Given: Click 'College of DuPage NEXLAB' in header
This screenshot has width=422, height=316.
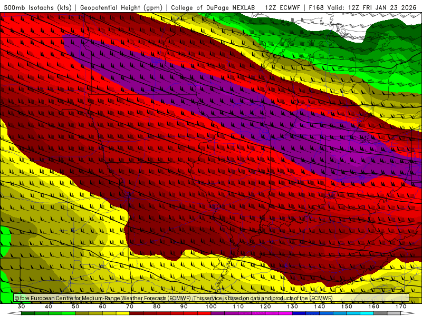Looking at the screenshot, I should [x=213, y=7].
